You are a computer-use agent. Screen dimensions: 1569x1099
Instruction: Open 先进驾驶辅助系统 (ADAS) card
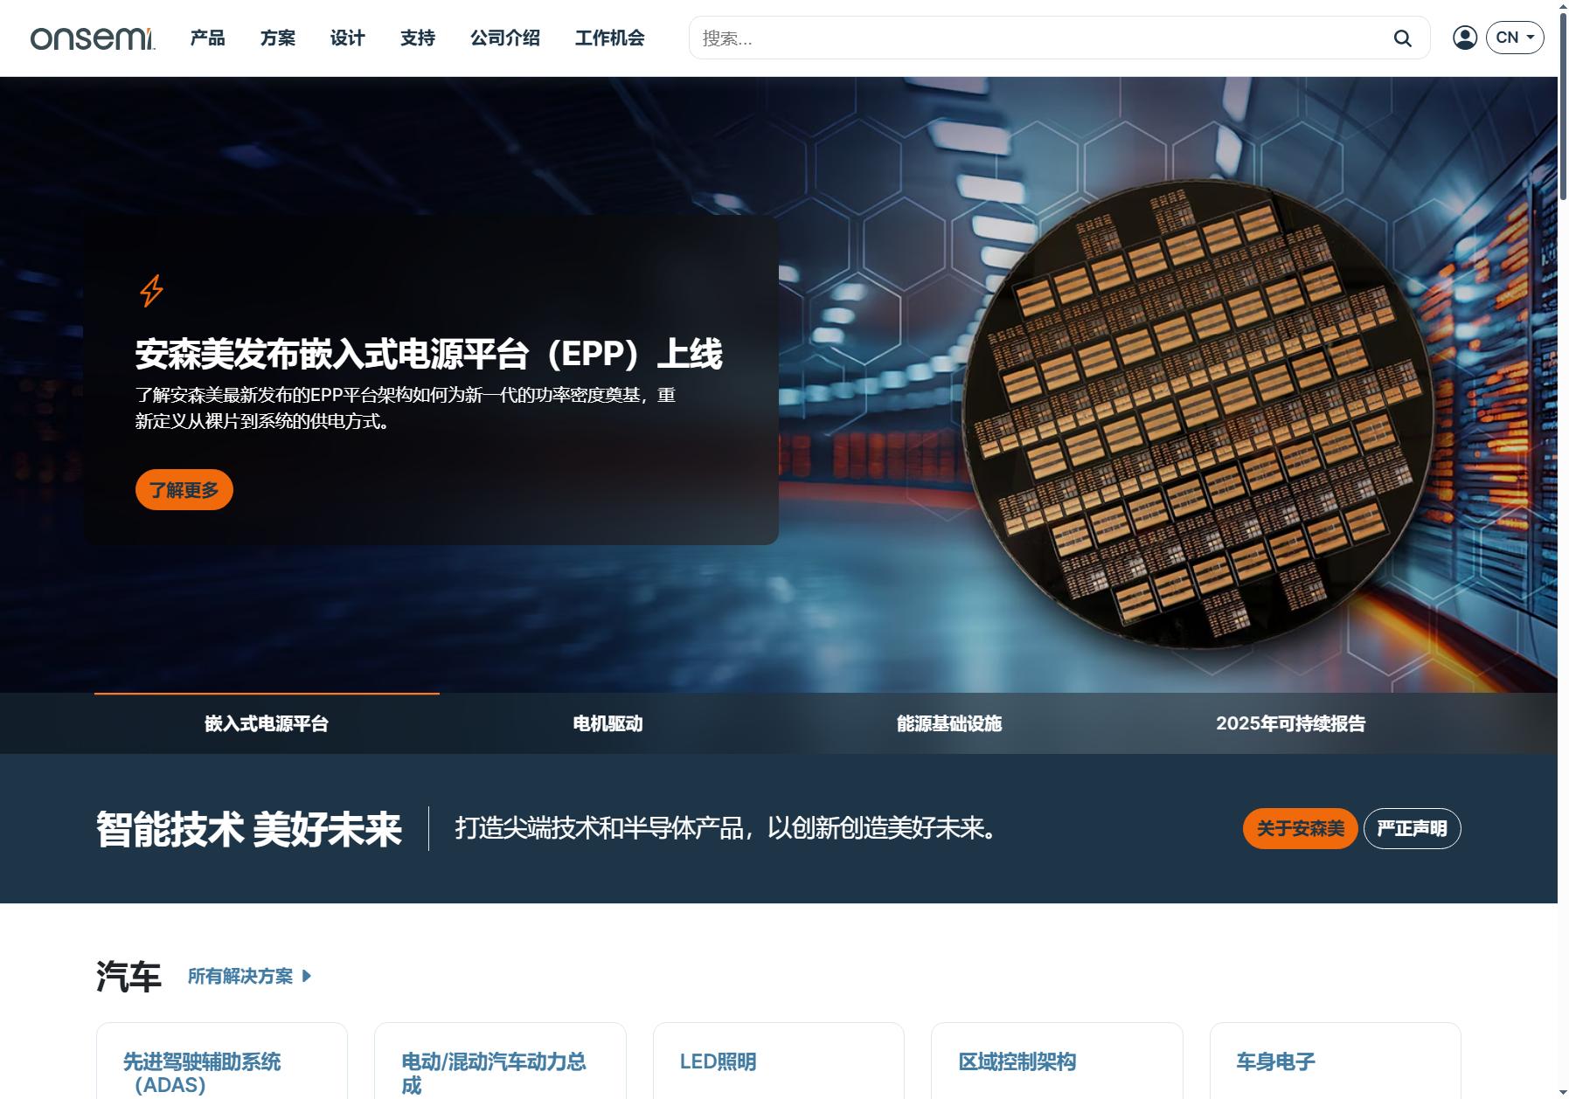click(x=222, y=1061)
